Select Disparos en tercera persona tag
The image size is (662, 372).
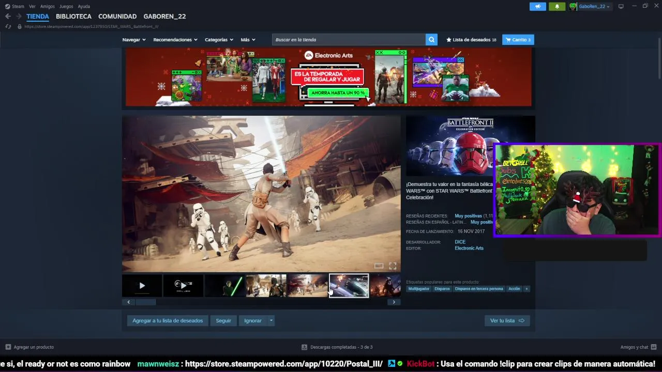tap(479, 289)
